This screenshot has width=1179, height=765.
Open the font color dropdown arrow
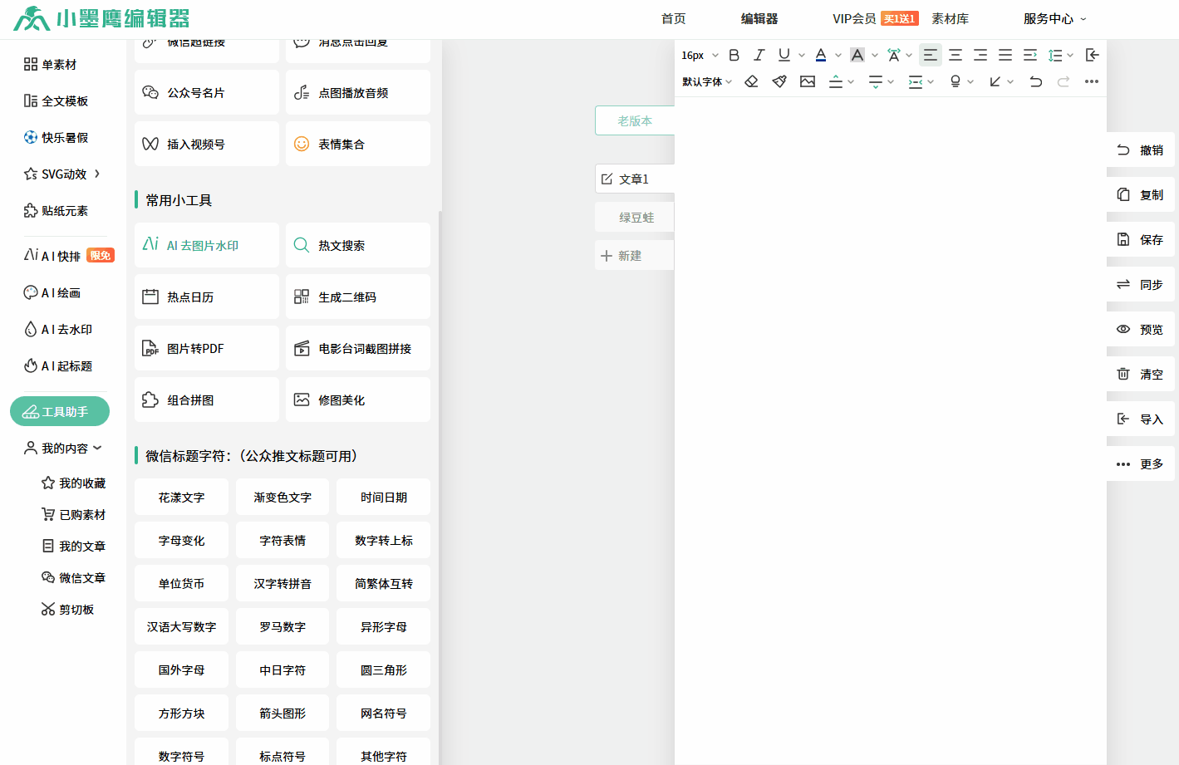tap(838, 55)
